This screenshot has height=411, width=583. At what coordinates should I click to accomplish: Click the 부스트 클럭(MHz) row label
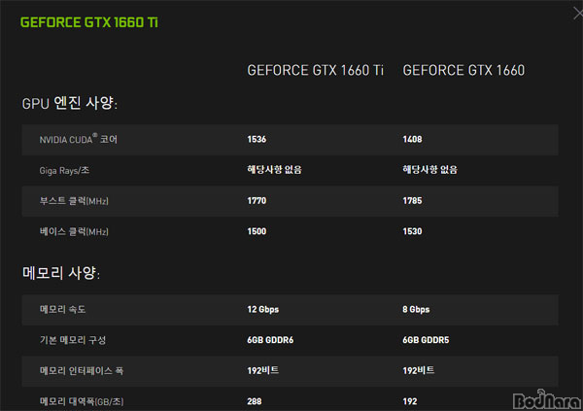point(74,201)
